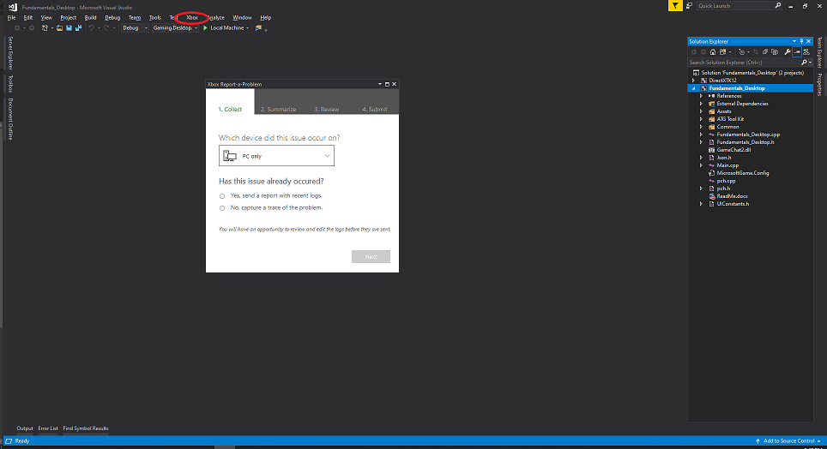Switch to the '4. Submit' tab
This screenshot has height=449, width=827.
click(375, 109)
